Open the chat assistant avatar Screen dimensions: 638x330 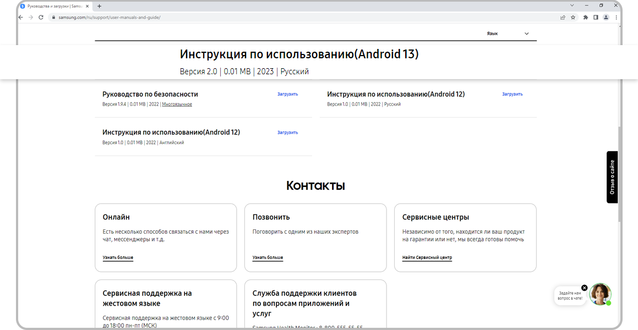point(600,295)
